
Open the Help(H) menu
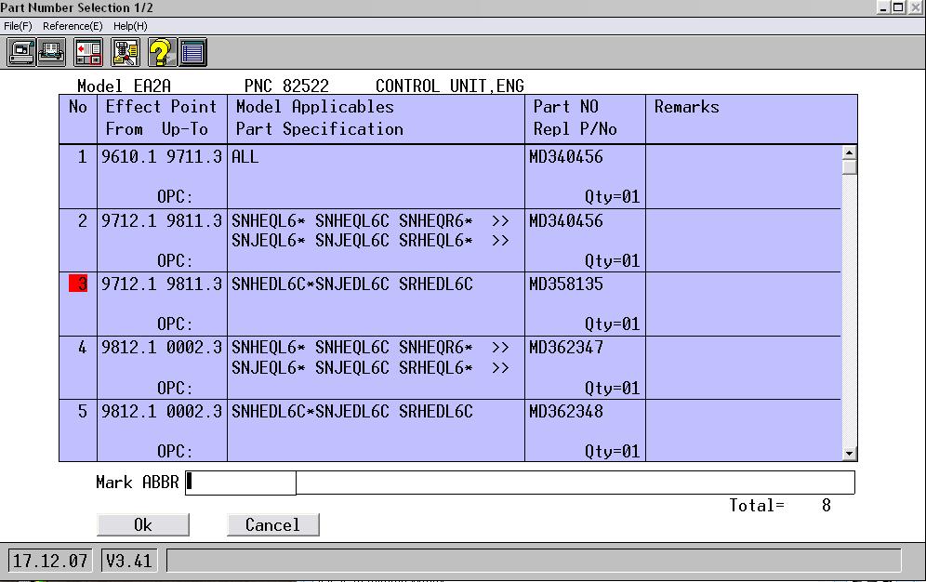(x=130, y=26)
